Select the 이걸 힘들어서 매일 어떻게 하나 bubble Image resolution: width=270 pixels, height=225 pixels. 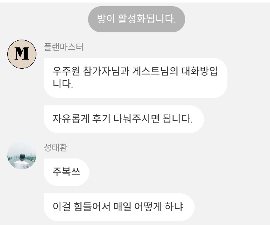119,207
